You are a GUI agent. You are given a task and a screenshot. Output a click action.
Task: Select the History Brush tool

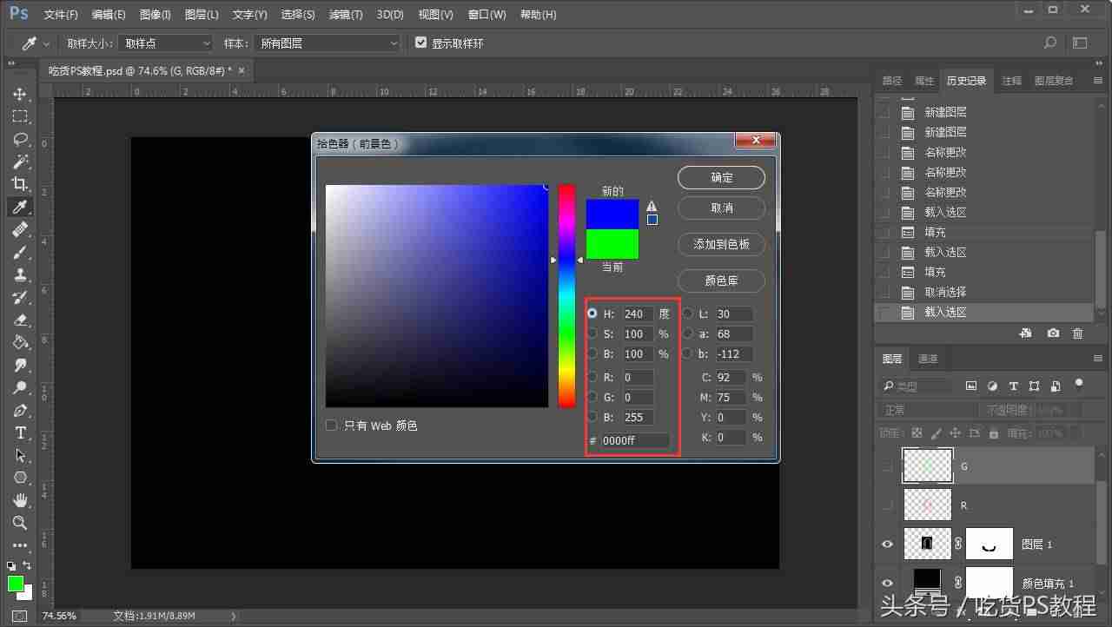point(20,297)
